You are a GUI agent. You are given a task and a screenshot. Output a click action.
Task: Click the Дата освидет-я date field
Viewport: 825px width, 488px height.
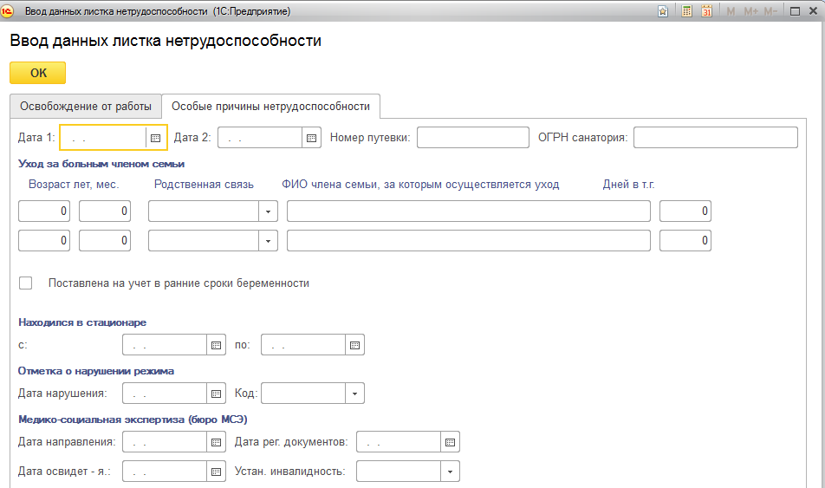point(165,472)
